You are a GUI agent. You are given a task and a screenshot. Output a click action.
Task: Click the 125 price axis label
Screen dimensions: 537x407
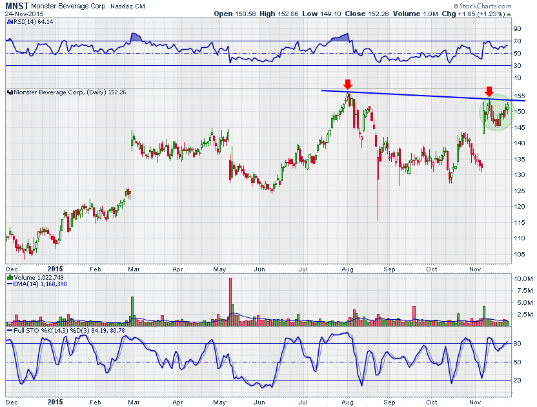(519, 191)
